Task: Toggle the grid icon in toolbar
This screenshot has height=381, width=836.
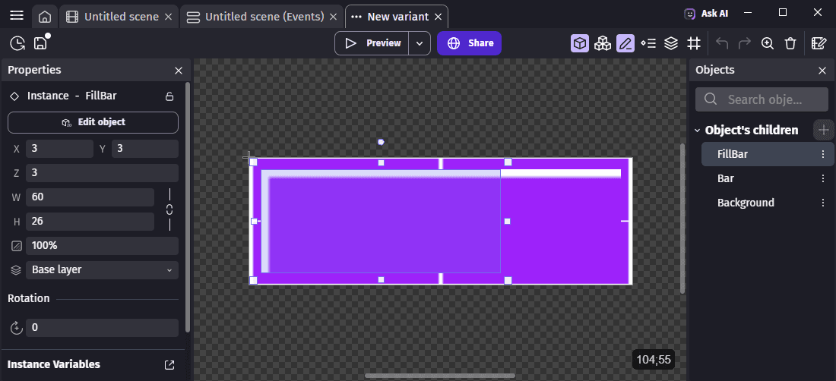Action: [694, 43]
